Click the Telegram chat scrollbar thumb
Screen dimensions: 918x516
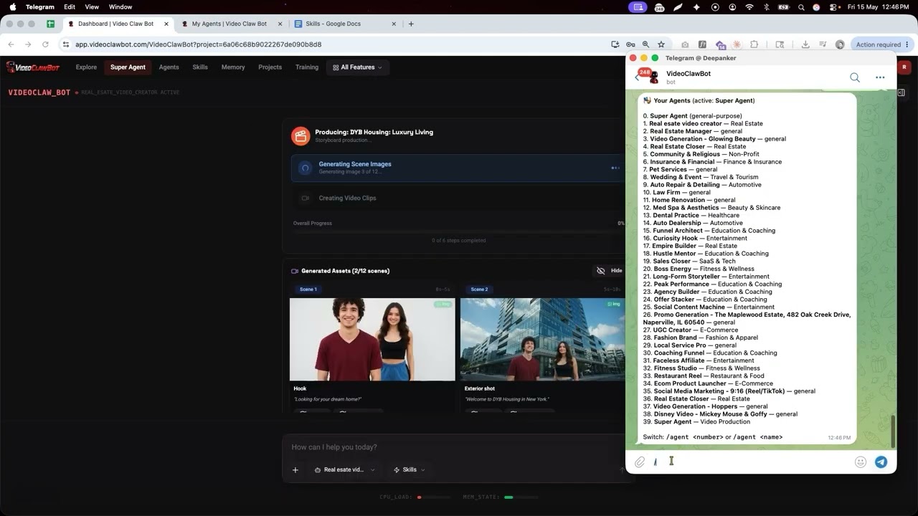point(893,430)
